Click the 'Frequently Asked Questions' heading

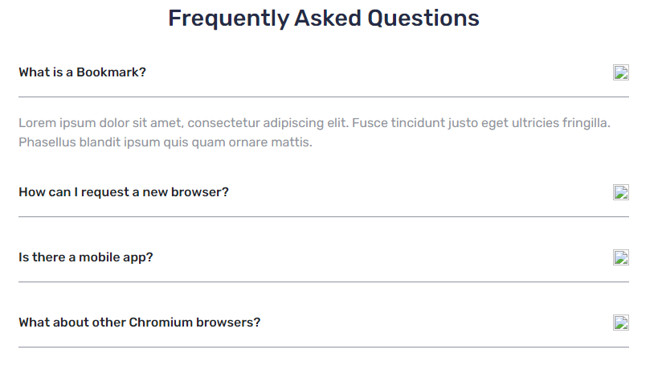pyautogui.click(x=324, y=19)
